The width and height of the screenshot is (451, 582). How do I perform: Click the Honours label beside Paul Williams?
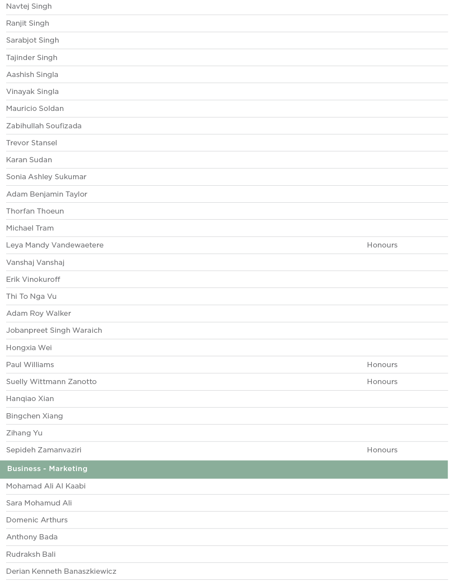point(382,365)
